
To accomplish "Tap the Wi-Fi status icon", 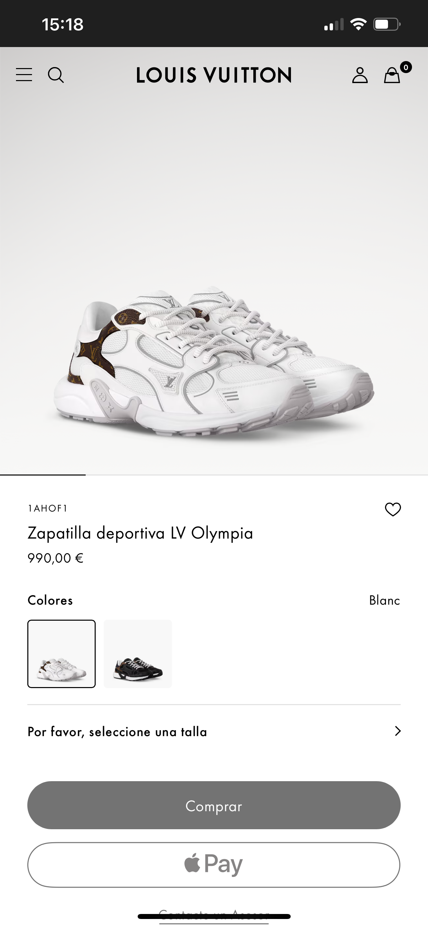I will (x=358, y=24).
